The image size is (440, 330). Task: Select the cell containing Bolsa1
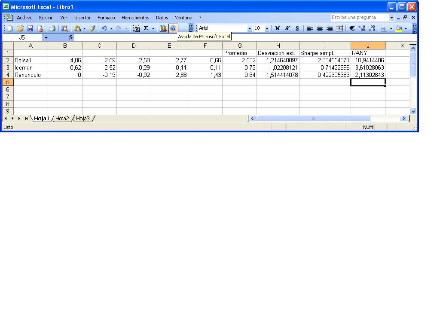[x=31, y=60]
